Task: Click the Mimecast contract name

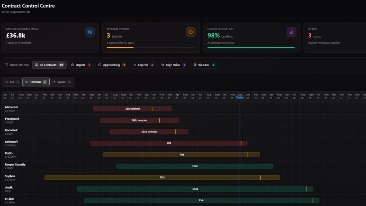Action: (x=11, y=107)
